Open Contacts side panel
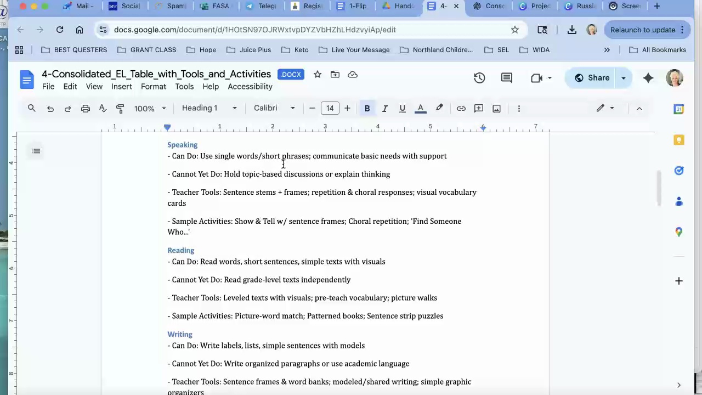The height and width of the screenshot is (395, 702). click(x=679, y=201)
